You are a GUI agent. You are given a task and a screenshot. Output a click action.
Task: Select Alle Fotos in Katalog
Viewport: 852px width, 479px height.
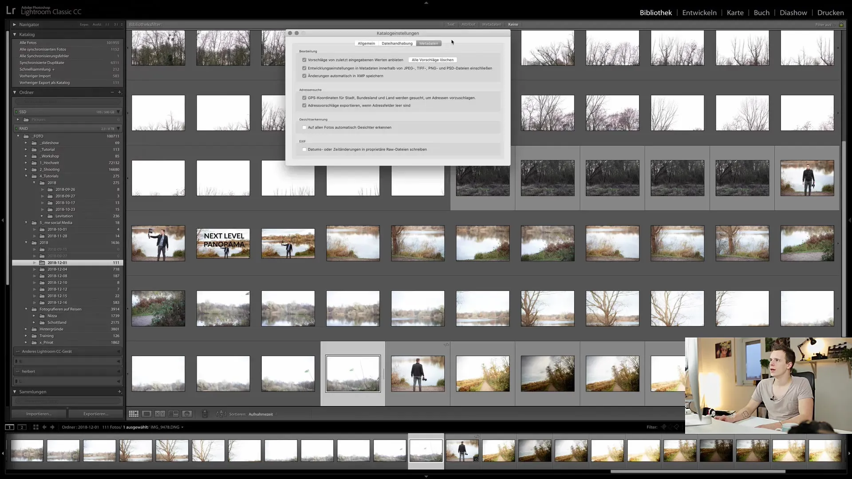click(x=67, y=43)
